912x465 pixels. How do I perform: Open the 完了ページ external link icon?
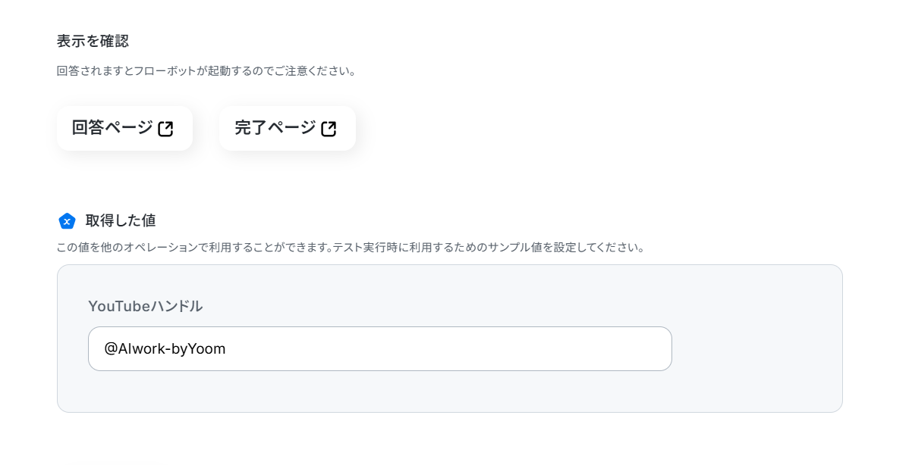click(329, 129)
